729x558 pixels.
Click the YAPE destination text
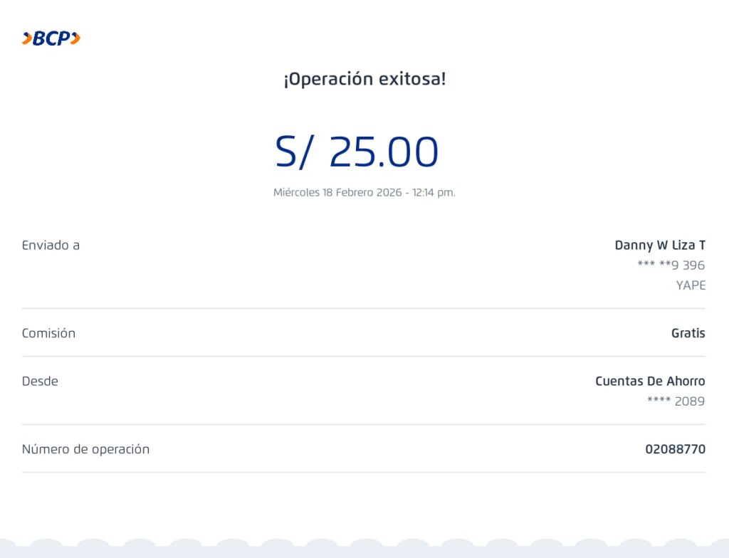tap(691, 285)
